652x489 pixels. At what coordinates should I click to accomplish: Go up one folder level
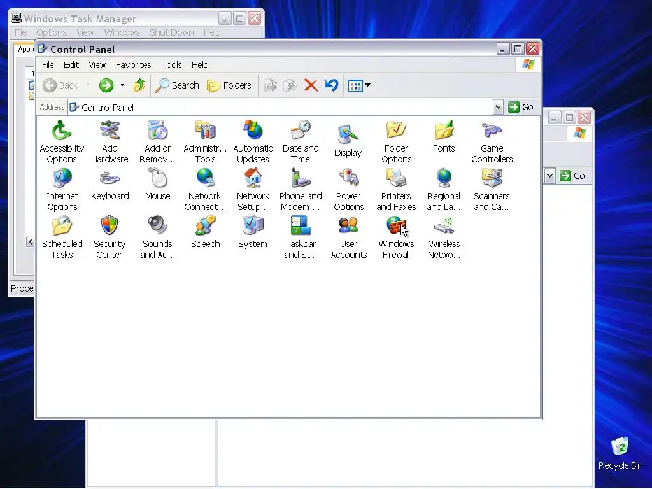tap(139, 85)
